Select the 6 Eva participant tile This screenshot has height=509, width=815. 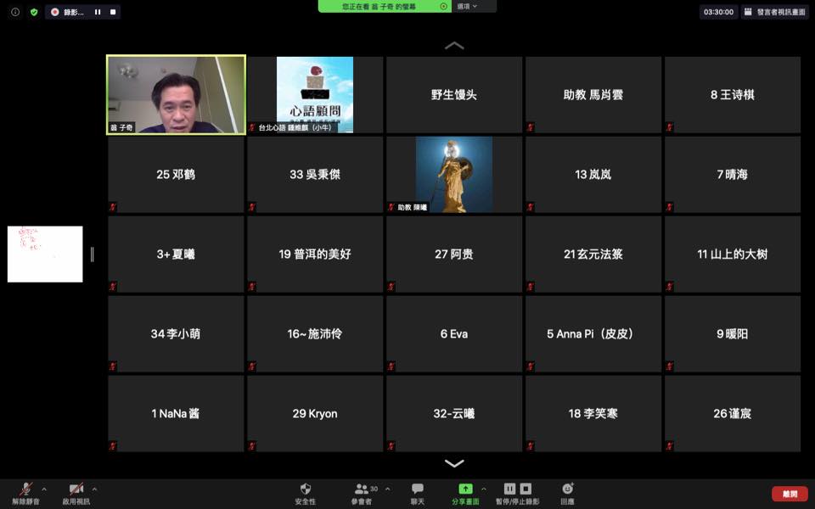point(454,334)
